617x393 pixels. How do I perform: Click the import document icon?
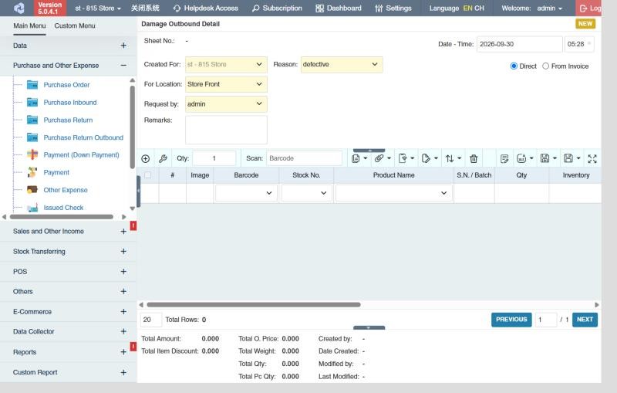point(403,158)
